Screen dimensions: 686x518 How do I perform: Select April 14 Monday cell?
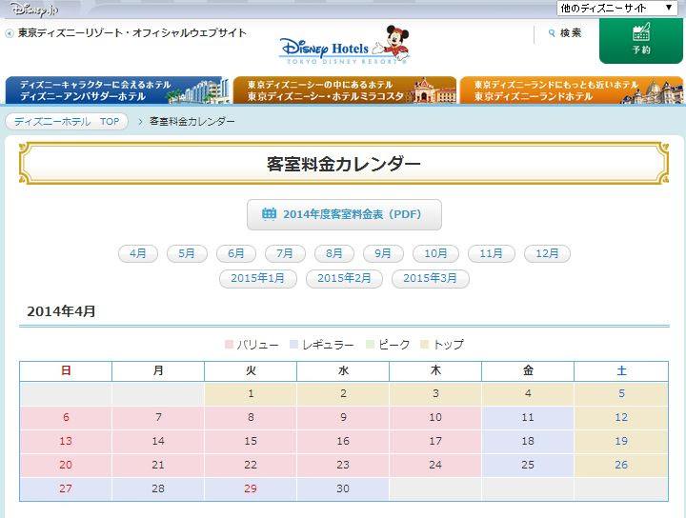coord(158,441)
